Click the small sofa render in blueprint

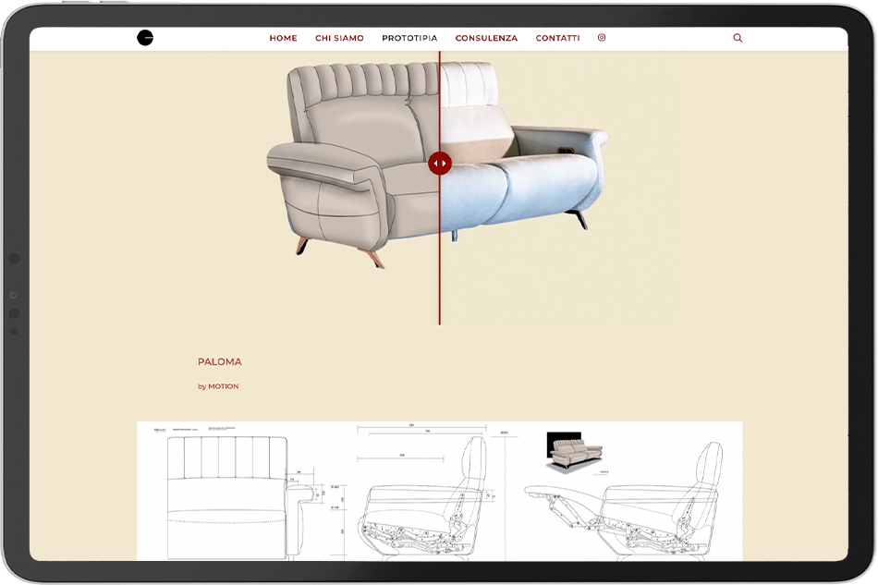coord(575,452)
